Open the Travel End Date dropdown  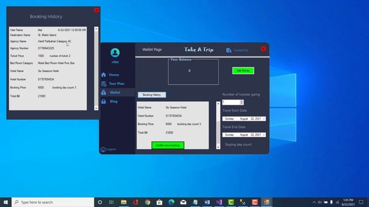coord(264,135)
